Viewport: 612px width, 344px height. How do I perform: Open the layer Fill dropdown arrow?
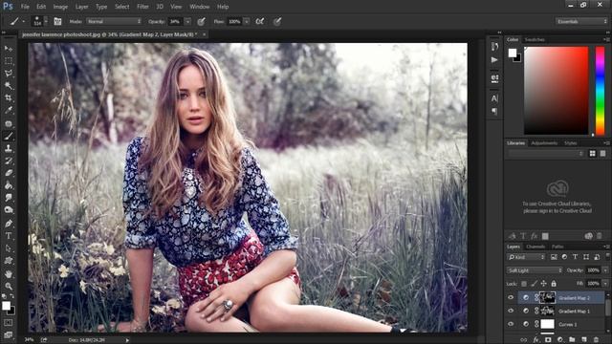tap(605, 284)
